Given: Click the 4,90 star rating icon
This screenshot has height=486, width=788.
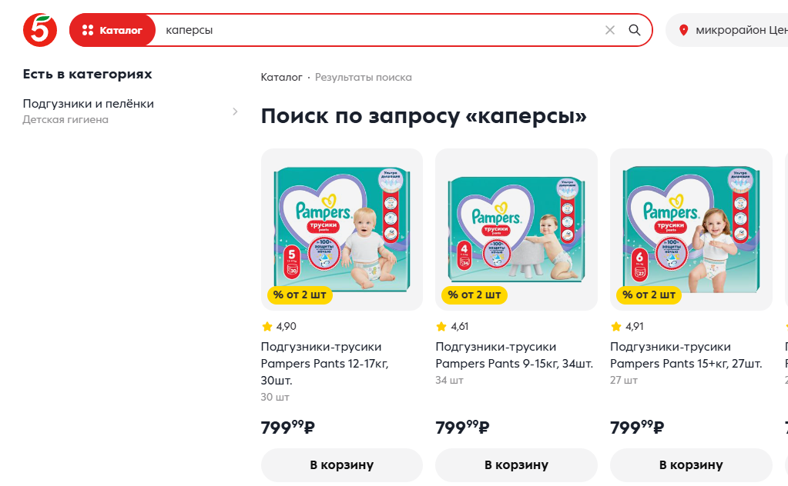Looking at the screenshot, I should (x=267, y=327).
